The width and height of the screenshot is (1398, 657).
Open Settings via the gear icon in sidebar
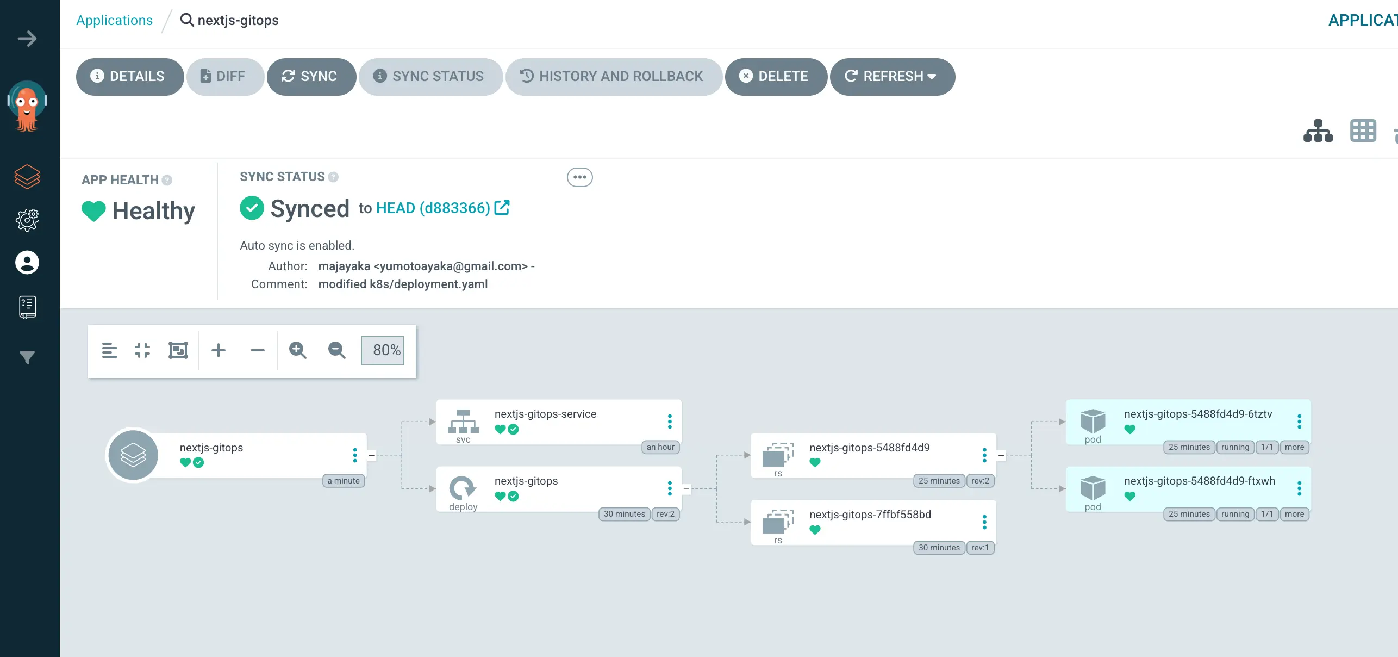point(27,220)
